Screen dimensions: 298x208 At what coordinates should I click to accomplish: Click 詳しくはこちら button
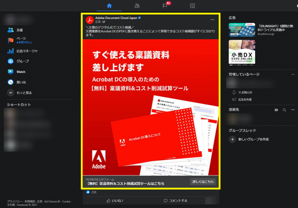[203, 182]
